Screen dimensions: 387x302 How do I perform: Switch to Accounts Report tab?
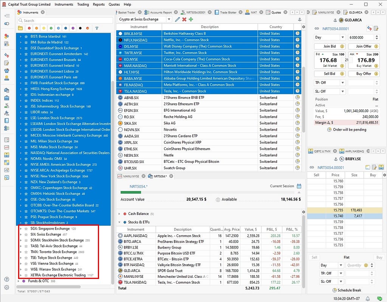point(161,12)
